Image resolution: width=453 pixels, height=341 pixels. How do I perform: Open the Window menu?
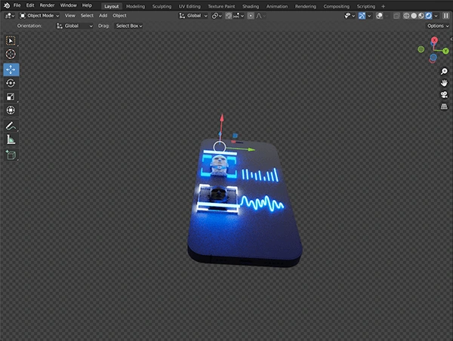[69, 5]
